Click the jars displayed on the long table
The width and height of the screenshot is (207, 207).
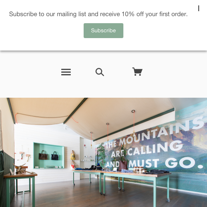[x=140, y=170]
